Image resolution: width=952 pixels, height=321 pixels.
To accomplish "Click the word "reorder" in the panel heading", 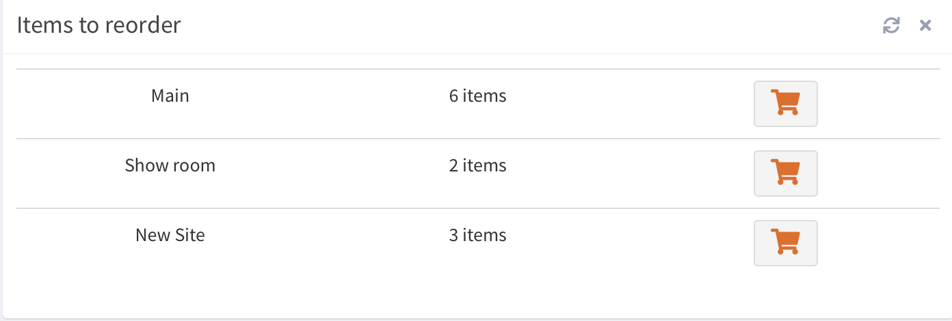I will [143, 26].
